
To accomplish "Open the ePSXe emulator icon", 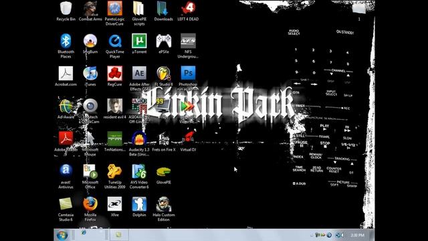I will 163,44.
